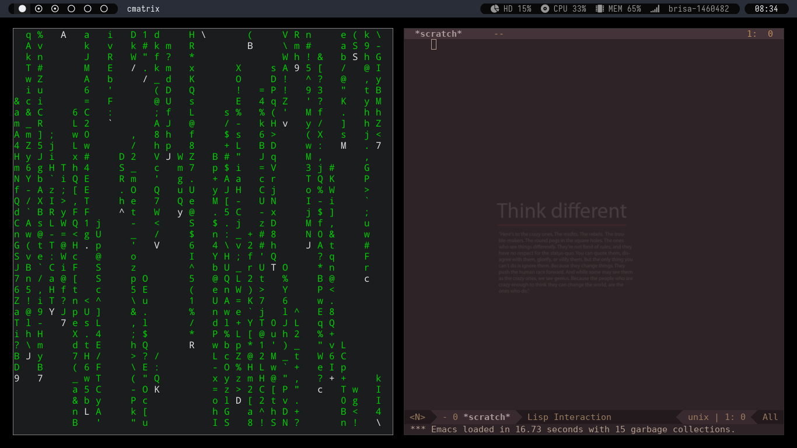Screen dimensions: 797x448
Task: Click the 1: 0 position in Emacs header
Action: point(760,34)
